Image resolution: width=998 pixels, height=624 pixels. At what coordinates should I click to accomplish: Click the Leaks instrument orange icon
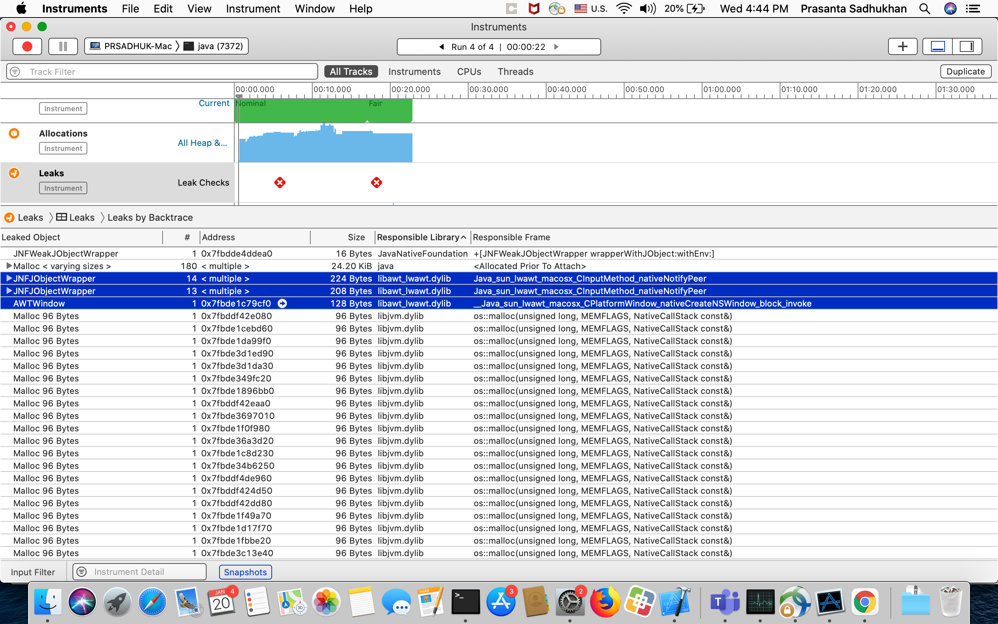tap(14, 173)
